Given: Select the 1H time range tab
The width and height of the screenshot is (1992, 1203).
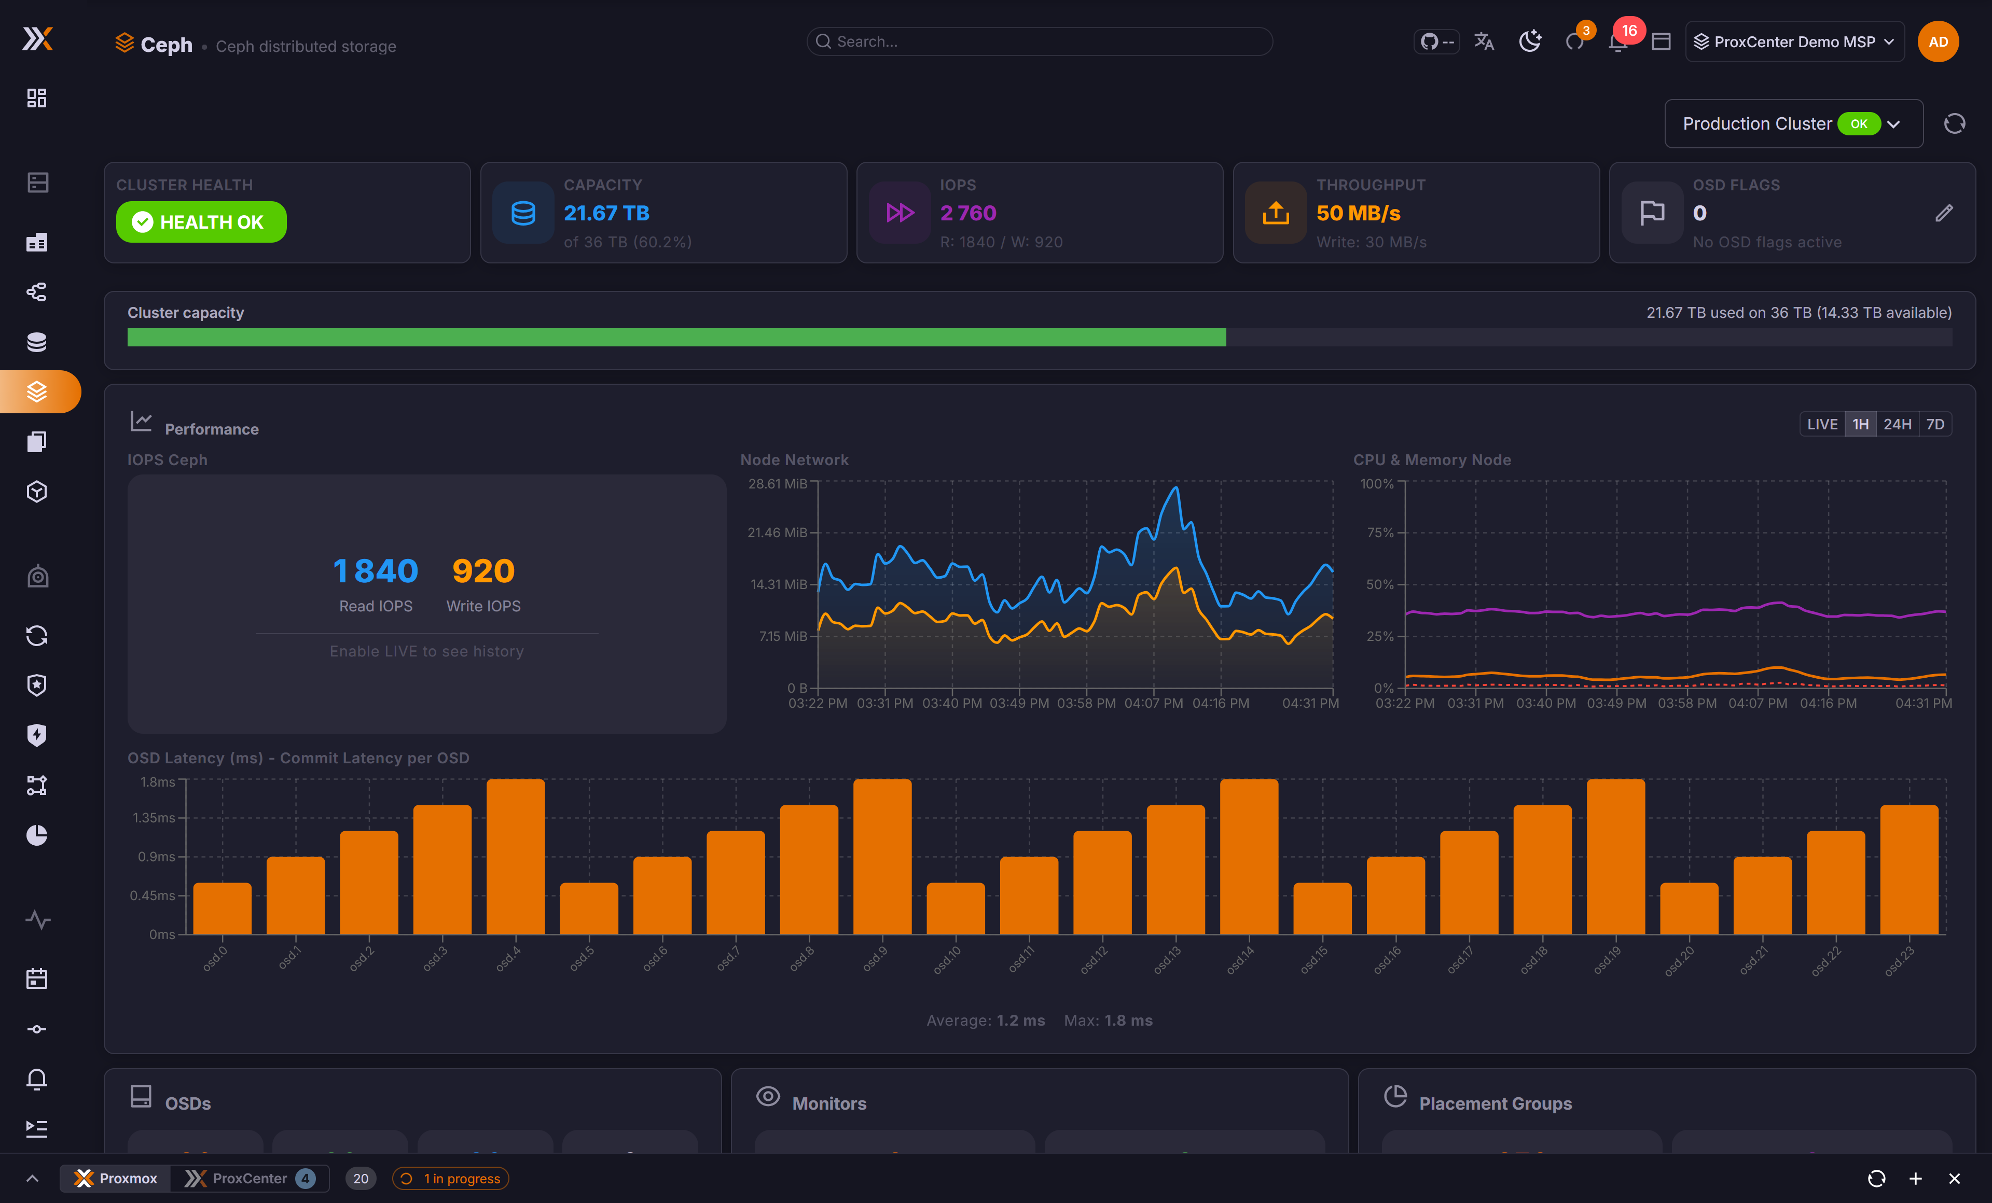Looking at the screenshot, I should (x=1860, y=424).
